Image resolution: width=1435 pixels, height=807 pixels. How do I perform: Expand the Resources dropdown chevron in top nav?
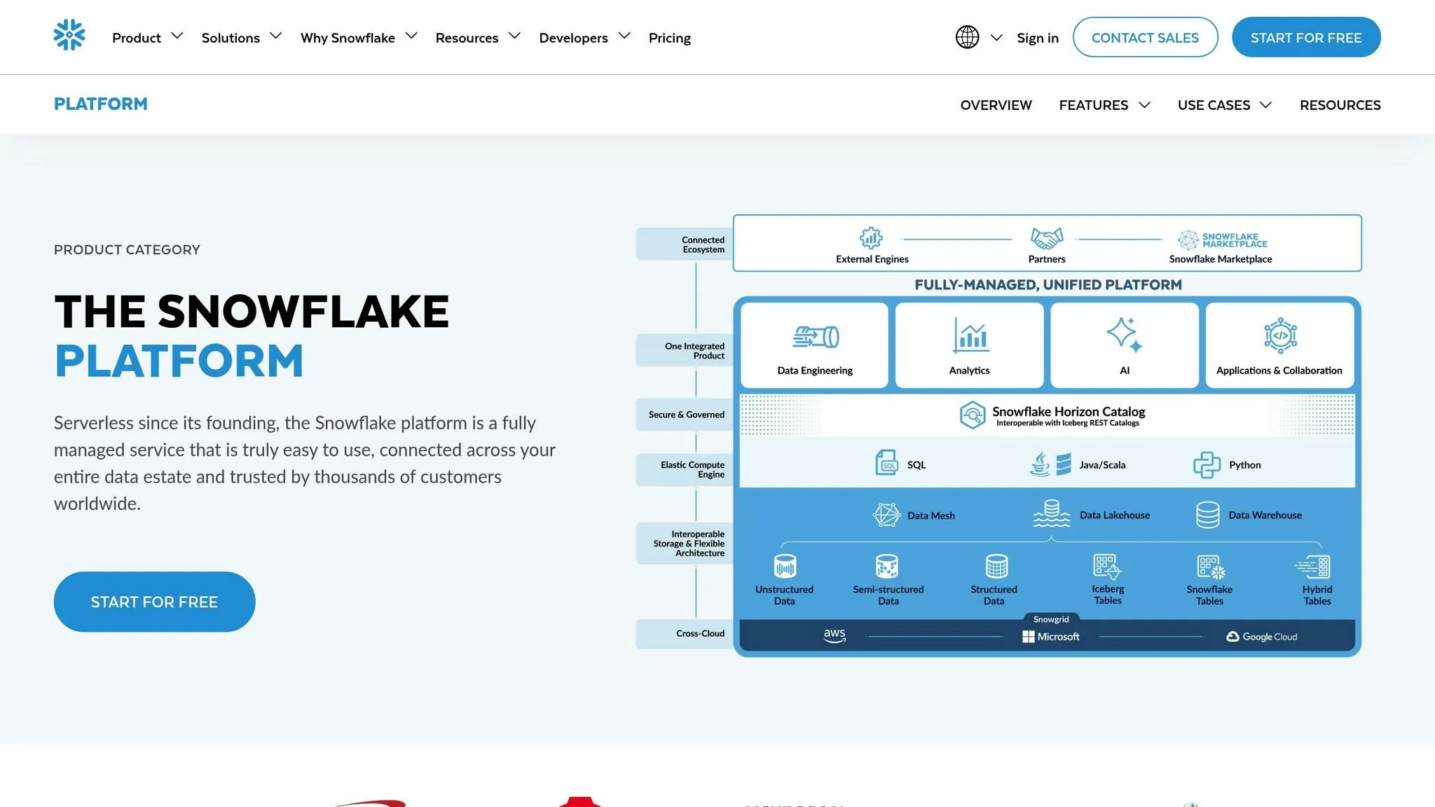pyautogui.click(x=515, y=36)
